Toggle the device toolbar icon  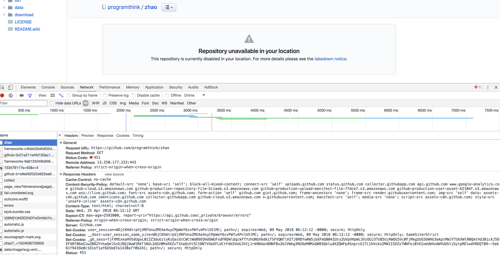tap(10, 87)
